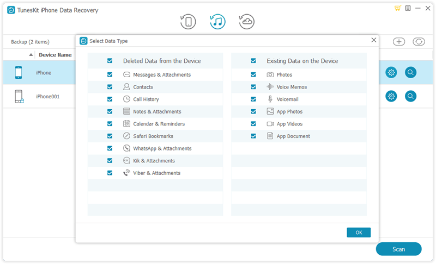Viewport: 436px width, 264px height.
Task: Click the search icon for iPhone001 backup
Action: tap(410, 96)
